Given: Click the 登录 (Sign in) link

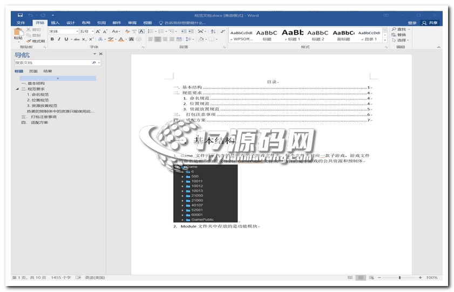Looking at the screenshot, I should [412, 23].
